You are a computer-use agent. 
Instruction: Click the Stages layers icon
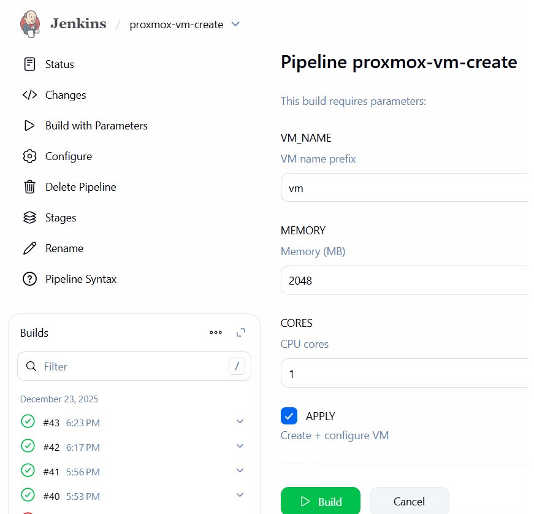pyautogui.click(x=29, y=218)
